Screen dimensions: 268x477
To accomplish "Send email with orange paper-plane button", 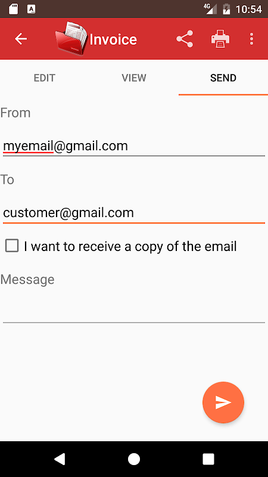I will (x=223, y=402).
